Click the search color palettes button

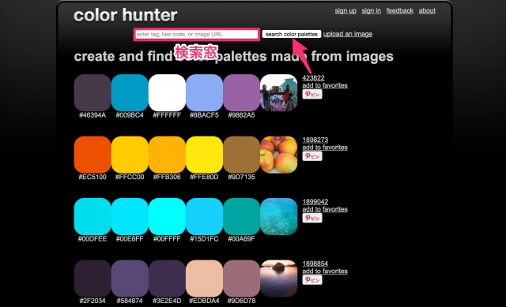click(292, 34)
